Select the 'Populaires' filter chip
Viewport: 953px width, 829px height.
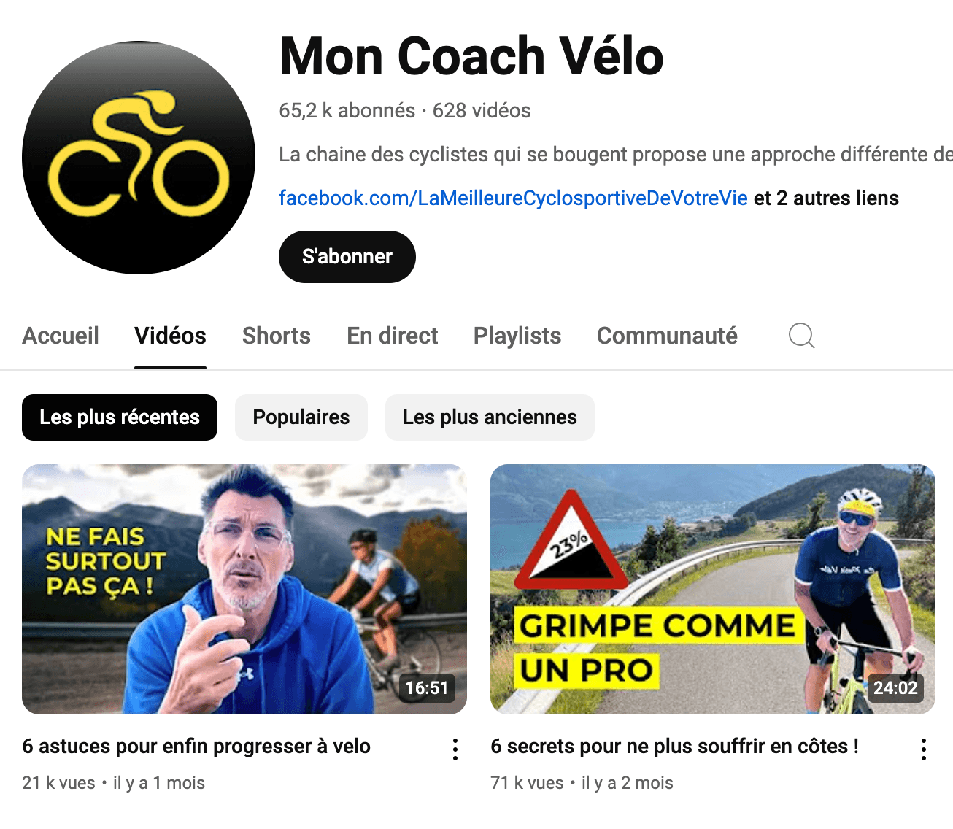pos(301,417)
